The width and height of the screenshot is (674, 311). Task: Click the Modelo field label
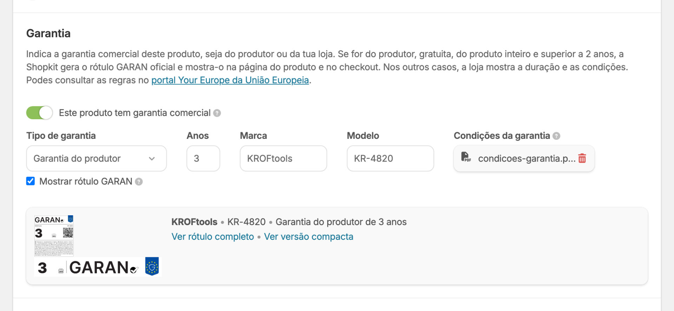(x=363, y=136)
